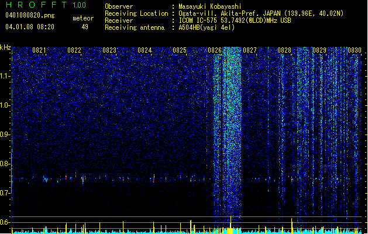Click the receiver text ICOM IC-575 53.7492 MHz USB

(235, 20)
